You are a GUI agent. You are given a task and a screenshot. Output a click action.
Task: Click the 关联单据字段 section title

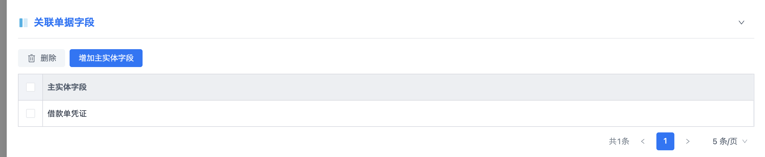pyautogui.click(x=64, y=22)
